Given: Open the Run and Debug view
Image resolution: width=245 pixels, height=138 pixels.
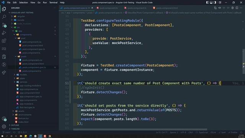Looking at the screenshot, I should (4, 33).
